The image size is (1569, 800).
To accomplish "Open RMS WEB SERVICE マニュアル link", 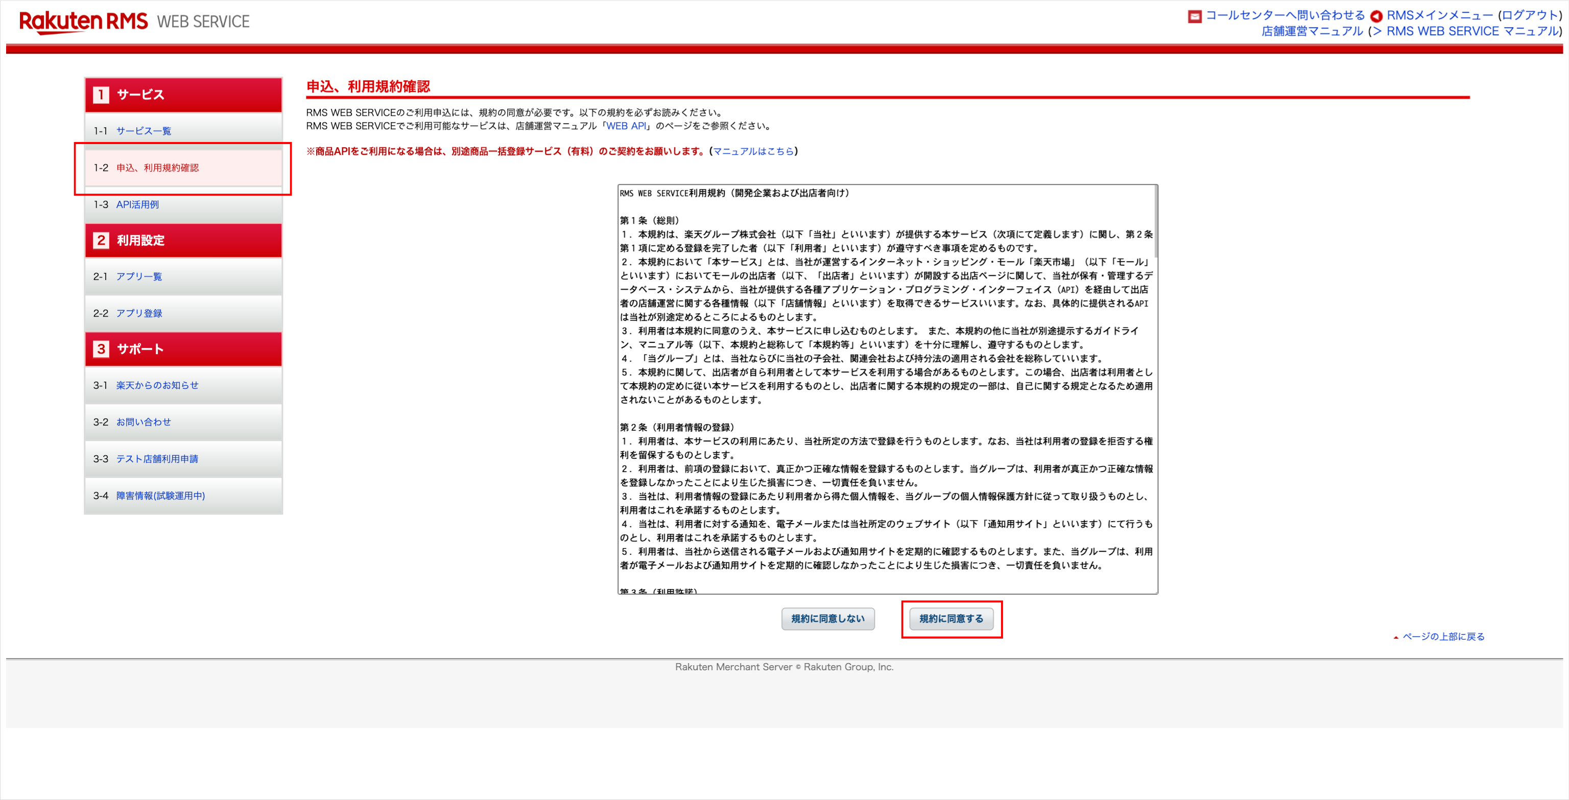I will click(1472, 31).
